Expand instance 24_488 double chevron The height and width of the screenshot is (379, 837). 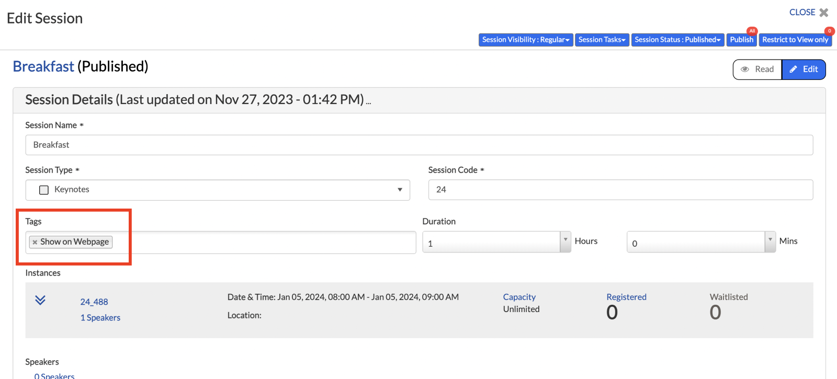click(40, 300)
